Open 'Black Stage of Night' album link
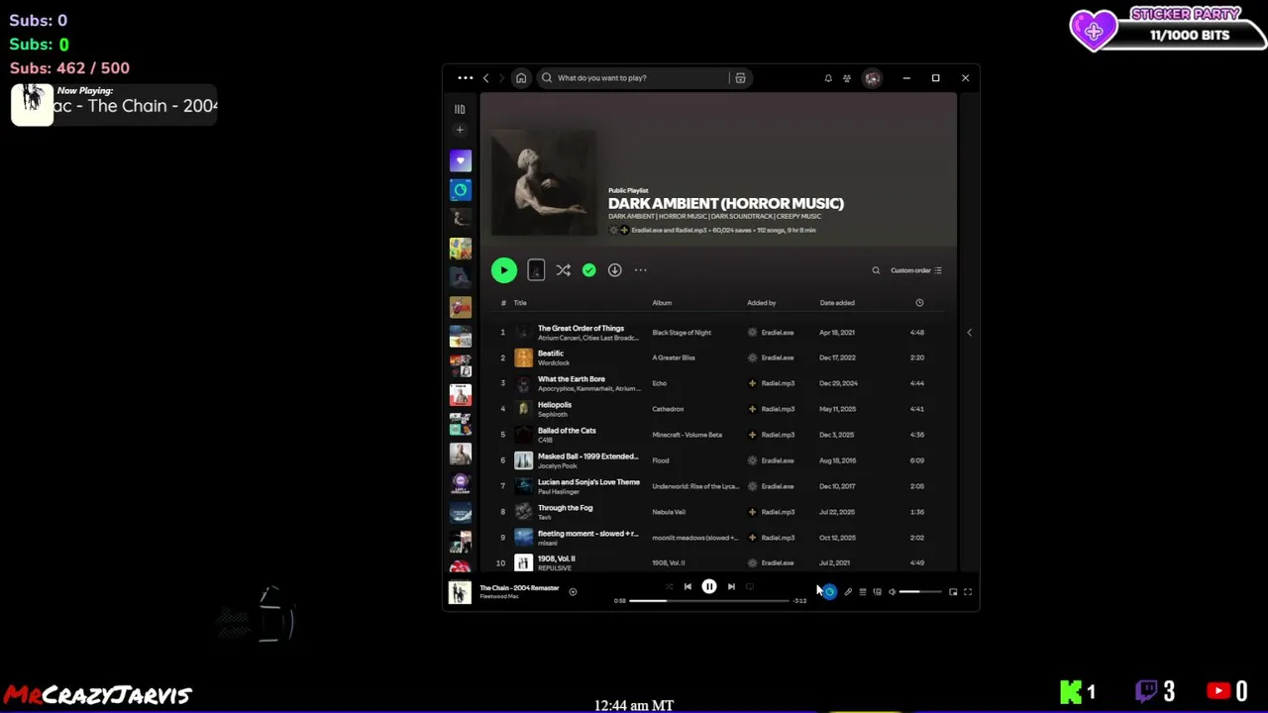 coord(682,333)
